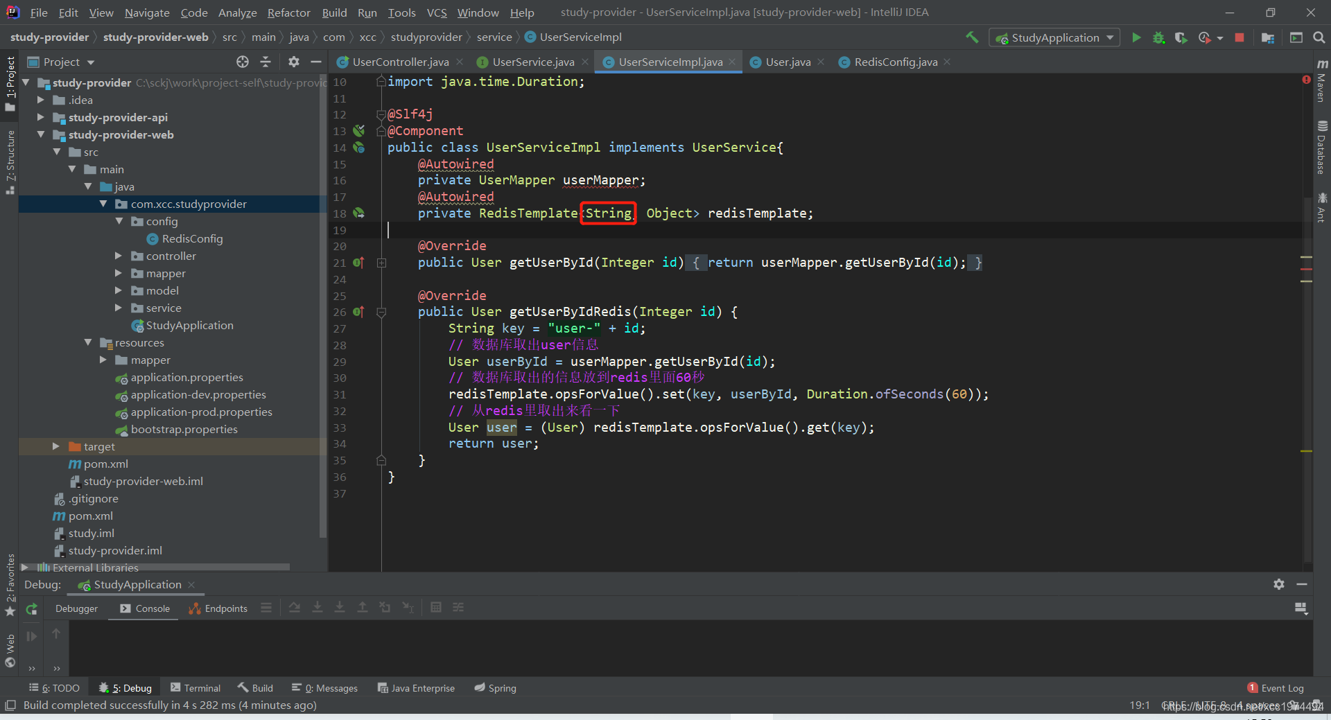
Task: Click Step Over icon in debugger toolbar
Action: pyautogui.click(x=295, y=608)
